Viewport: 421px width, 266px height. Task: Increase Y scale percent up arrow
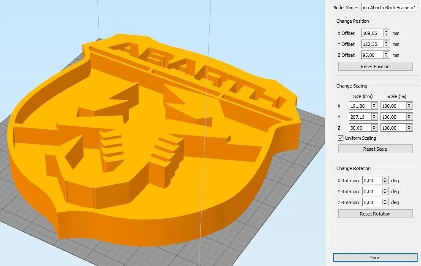409,115
